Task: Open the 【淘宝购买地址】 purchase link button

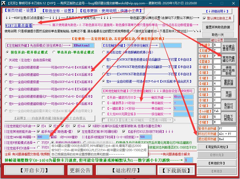Action: 218,147
